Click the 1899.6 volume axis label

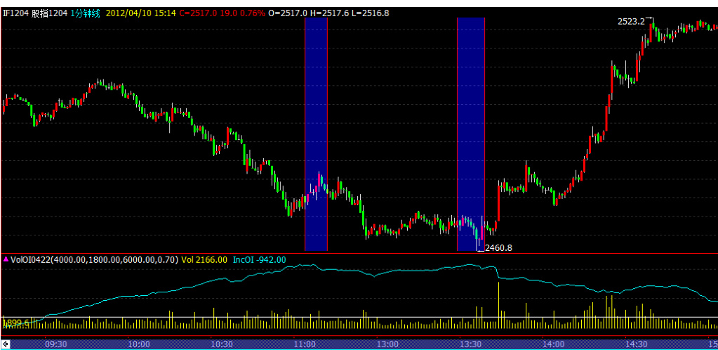(x=15, y=323)
